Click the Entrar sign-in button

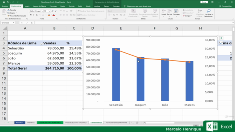pyautogui.click(x=204, y=2)
